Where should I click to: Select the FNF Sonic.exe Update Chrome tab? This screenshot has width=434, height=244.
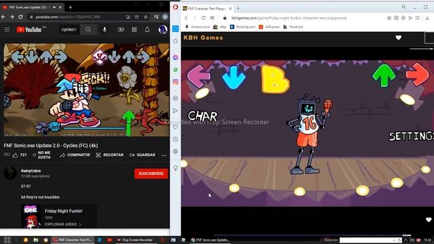pyautogui.click(x=33, y=7)
